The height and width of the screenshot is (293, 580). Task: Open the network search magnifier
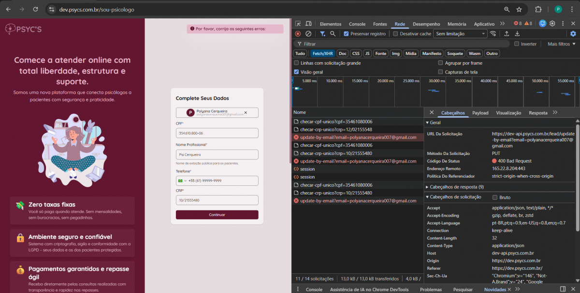pyautogui.click(x=333, y=34)
